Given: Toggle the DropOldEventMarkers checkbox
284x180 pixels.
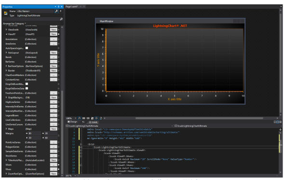Looking at the screenshot, I should 27,84.
